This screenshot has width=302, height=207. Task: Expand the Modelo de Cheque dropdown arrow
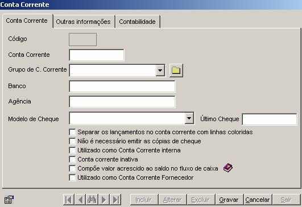[189, 118]
